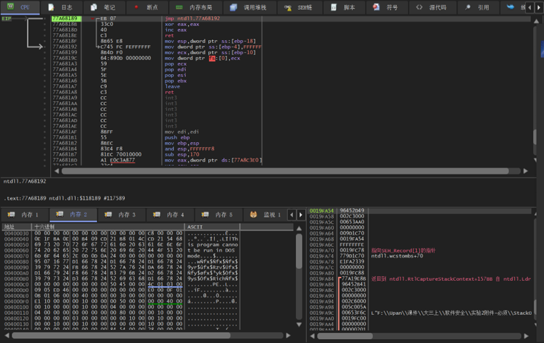Toggle breakpoint dot at address 77A681B4
Screen dimensions: 544x343
point(45,149)
